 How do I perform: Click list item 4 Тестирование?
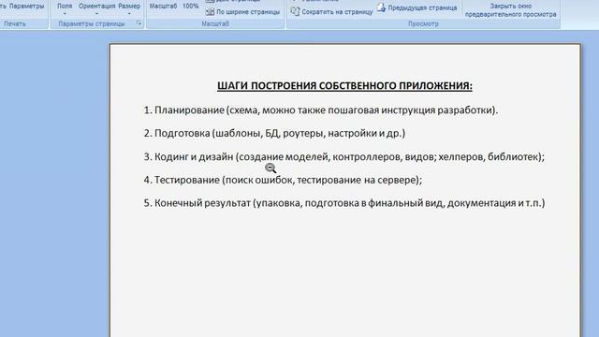click(283, 180)
